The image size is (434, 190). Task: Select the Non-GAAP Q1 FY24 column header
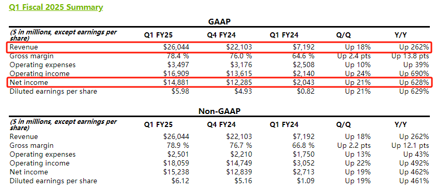[284, 124]
